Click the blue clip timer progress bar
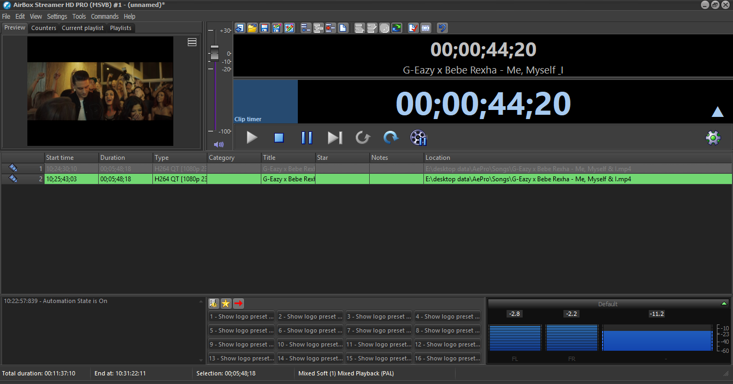The height and width of the screenshot is (384, 733). pyautogui.click(x=266, y=101)
